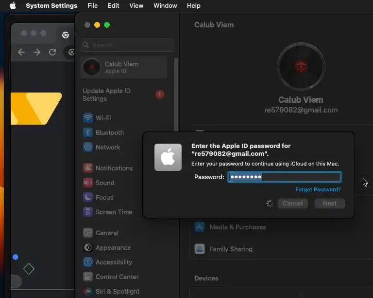Screen dimensions: 373x298
Task: Click the Next button in dialog
Action: pyautogui.click(x=329, y=204)
